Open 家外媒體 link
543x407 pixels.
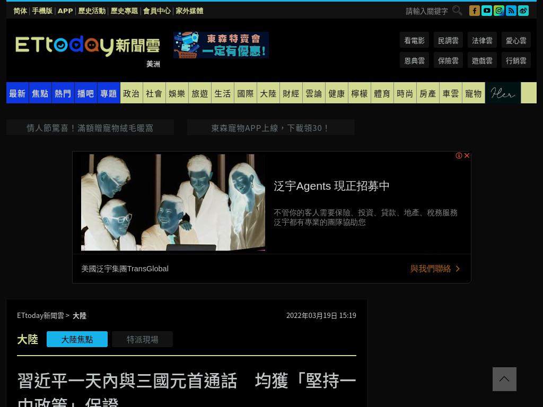[189, 11]
